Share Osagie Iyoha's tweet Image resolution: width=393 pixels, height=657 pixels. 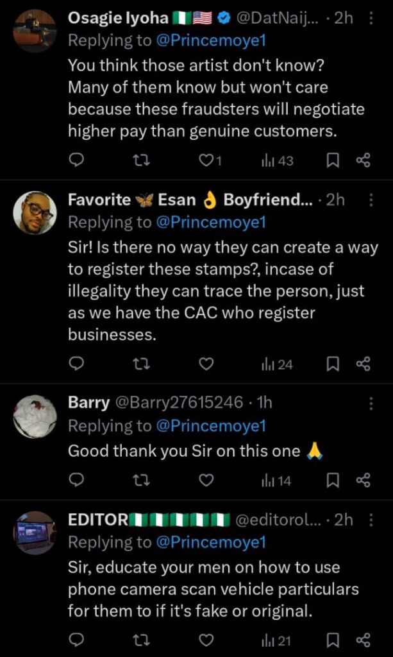coord(363,160)
